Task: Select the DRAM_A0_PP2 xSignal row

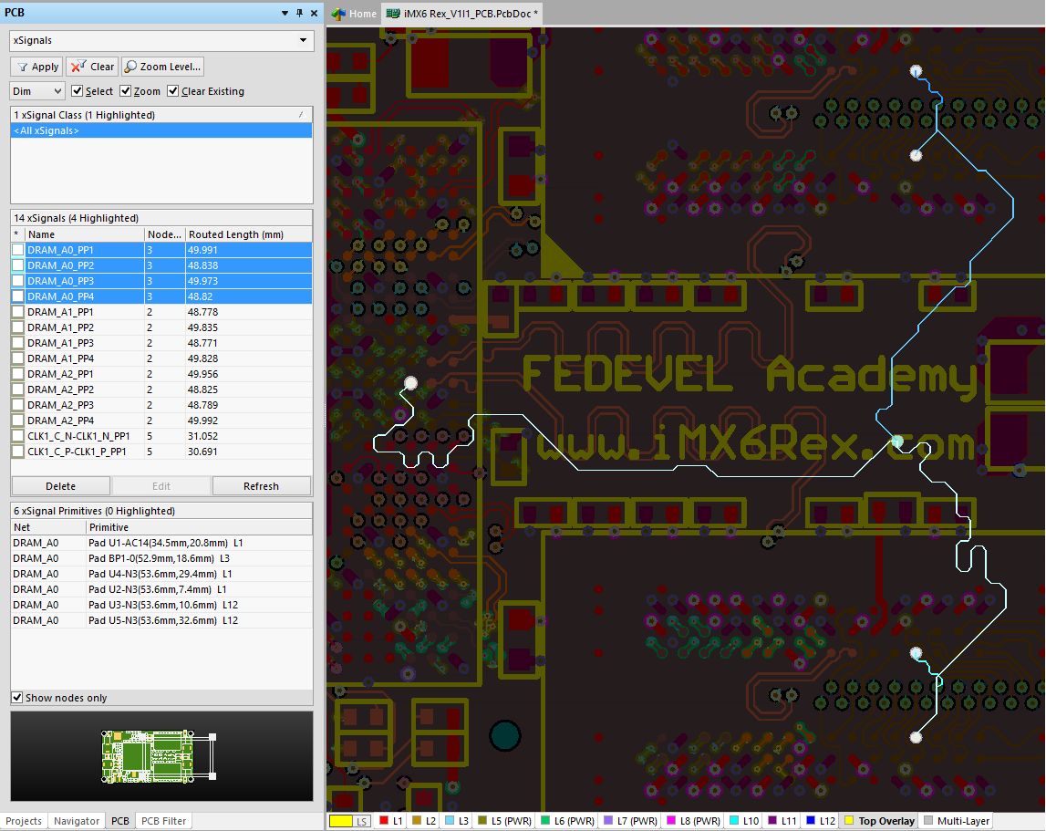Action: [x=161, y=265]
